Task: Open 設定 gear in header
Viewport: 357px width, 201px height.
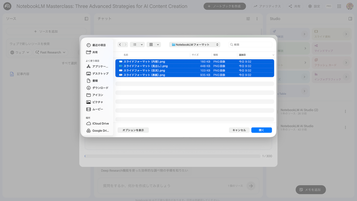Action: (314, 6)
